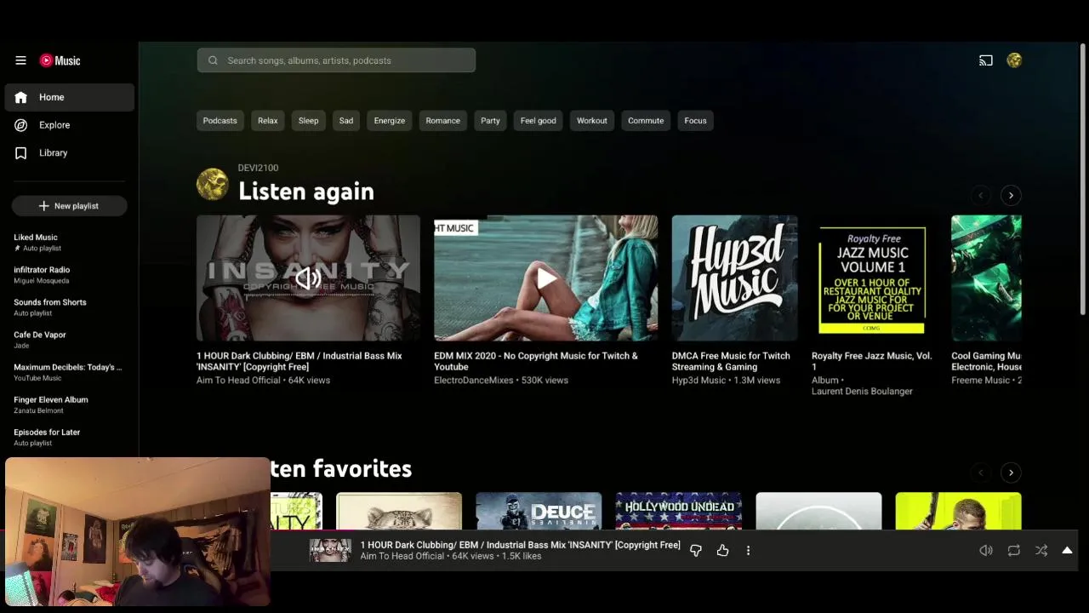1089x613 pixels.
Task: Click the YouTube Music logo
Action: click(x=60, y=60)
